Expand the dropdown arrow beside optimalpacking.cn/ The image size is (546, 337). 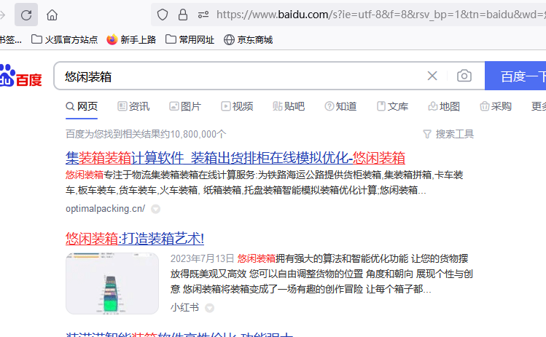click(156, 209)
